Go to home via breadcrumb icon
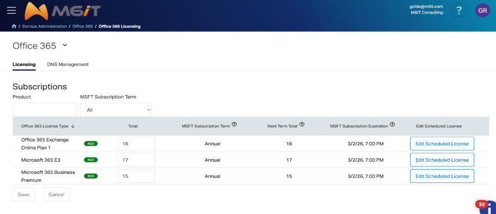The image size is (496, 214). [x=14, y=26]
